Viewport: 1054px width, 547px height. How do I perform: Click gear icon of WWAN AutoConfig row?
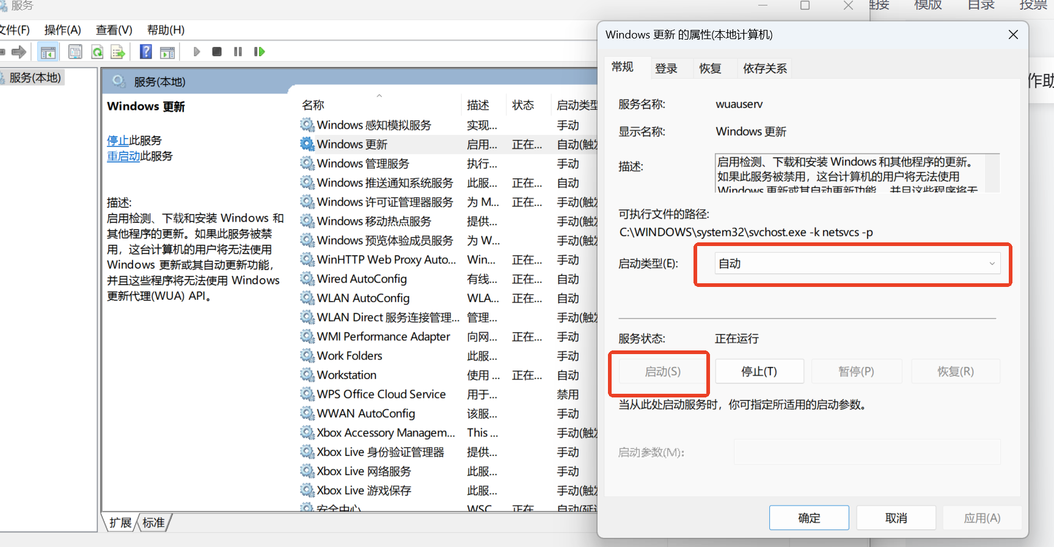(x=307, y=413)
